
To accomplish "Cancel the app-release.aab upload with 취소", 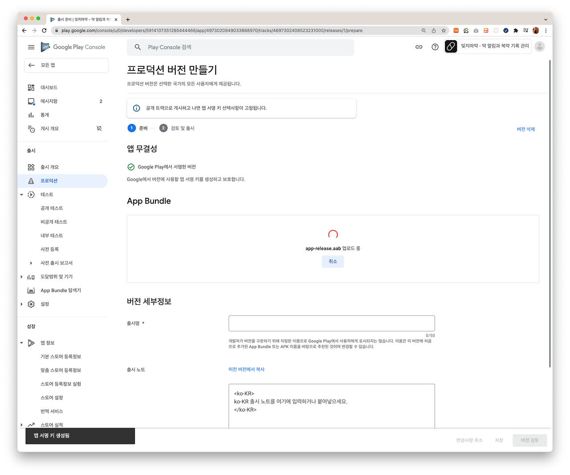I will click(333, 262).
